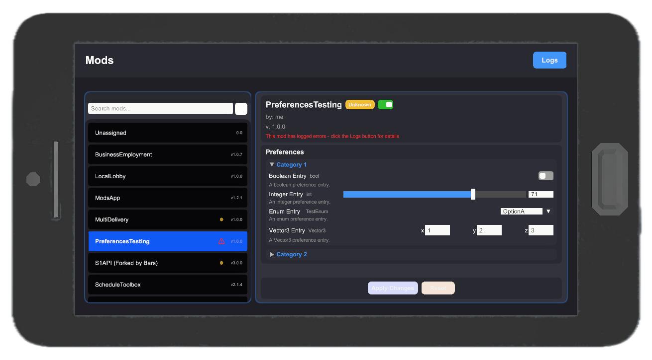
Task: Select the ScheduleToolbox mod
Action: tap(168, 285)
